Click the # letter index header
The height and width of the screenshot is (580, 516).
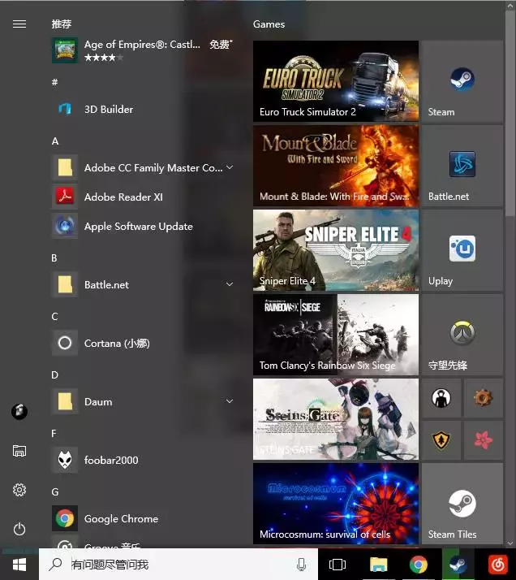pos(54,82)
